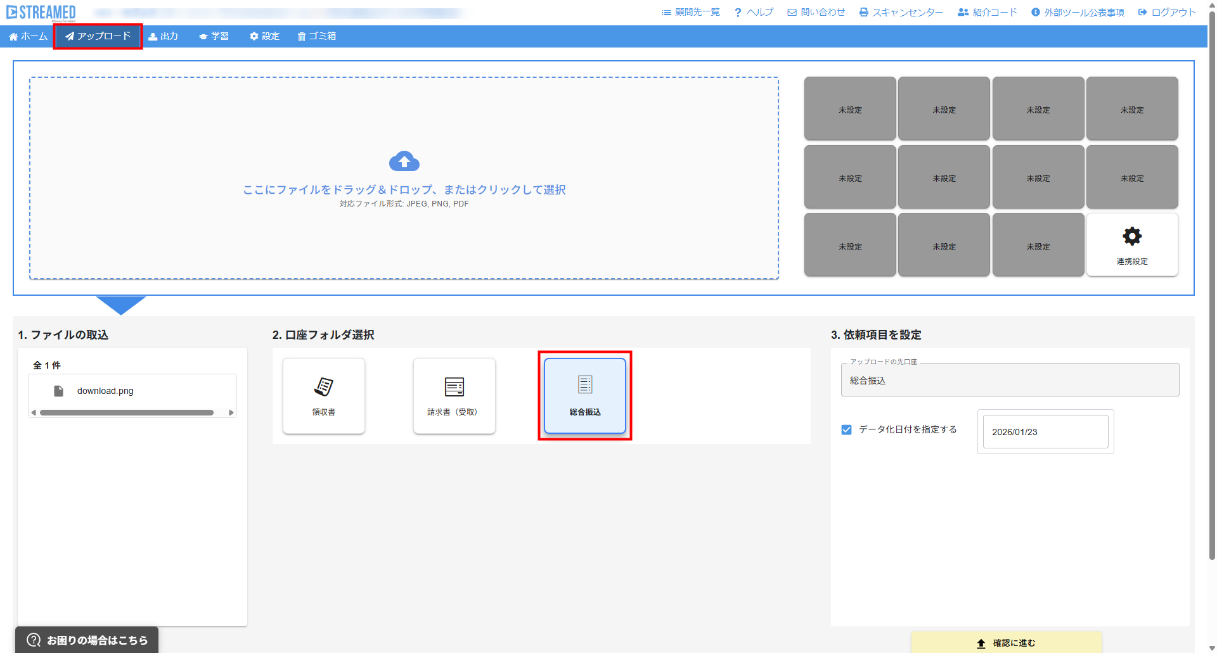The image size is (1217, 653).
Task: Go to the ホーム tab
Action: pos(28,36)
